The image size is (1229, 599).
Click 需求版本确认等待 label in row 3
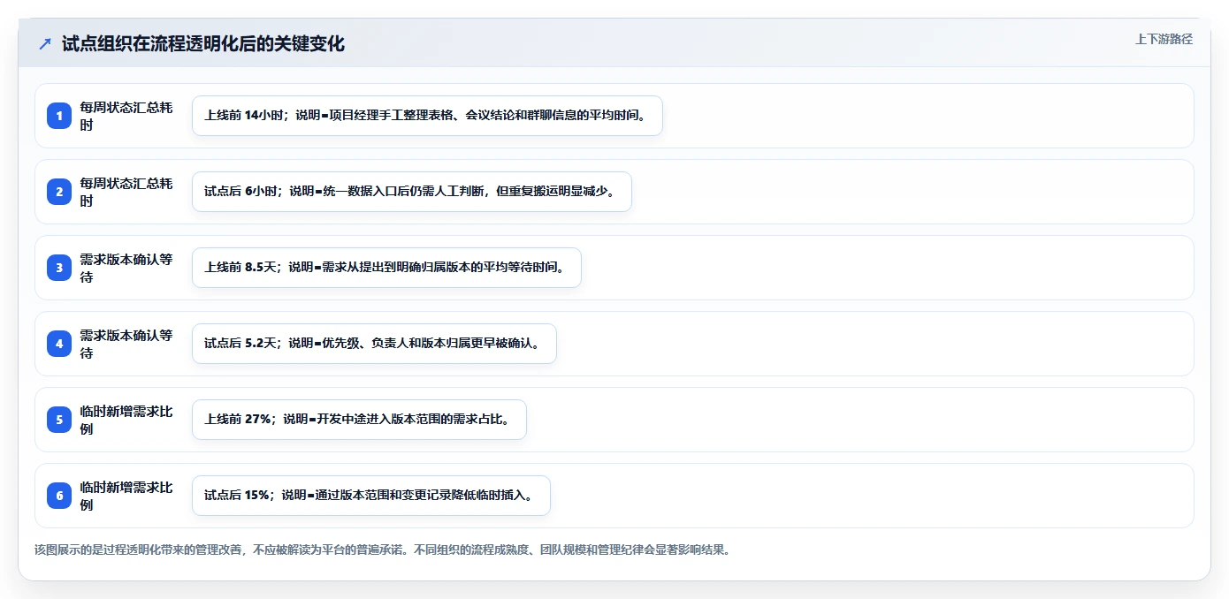click(126, 268)
